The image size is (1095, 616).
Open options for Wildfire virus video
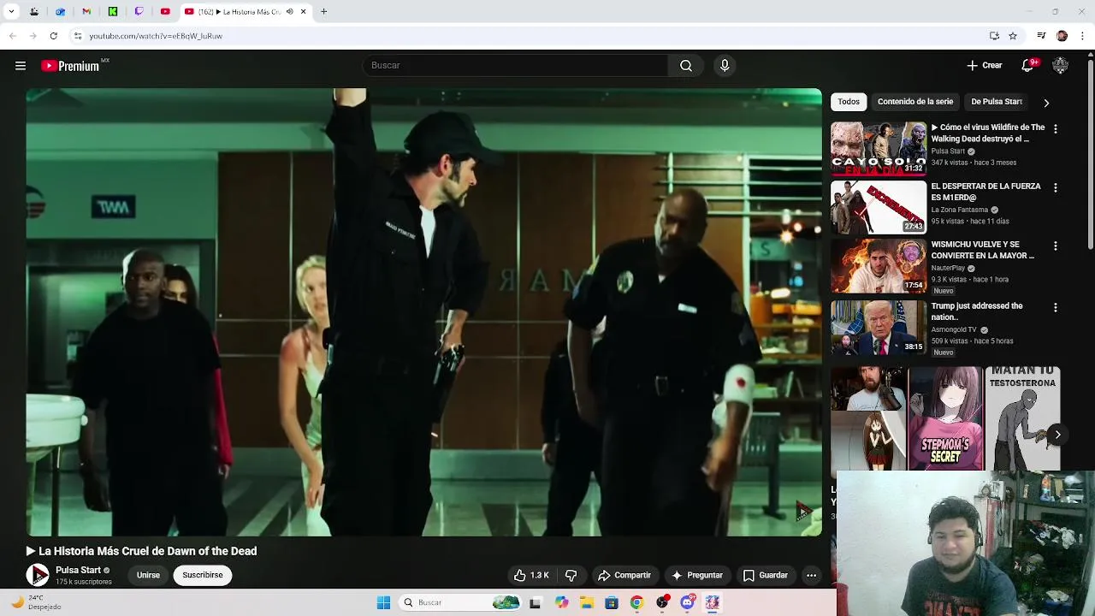1056,128
